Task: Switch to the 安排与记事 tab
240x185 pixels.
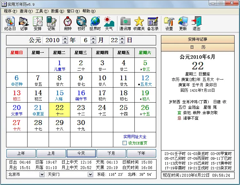Action: point(198,39)
